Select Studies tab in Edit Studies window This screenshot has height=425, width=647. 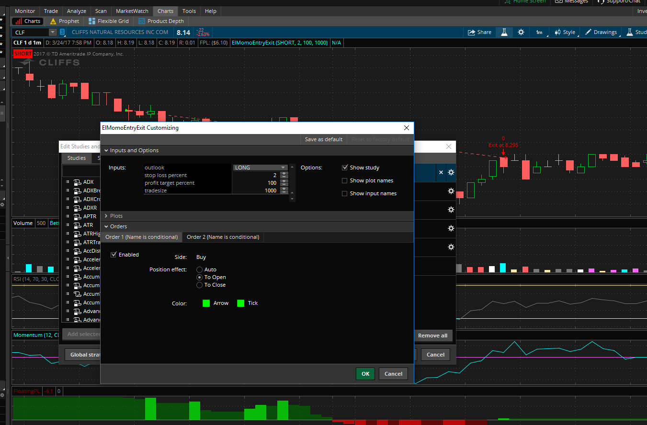tap(77, 158)
